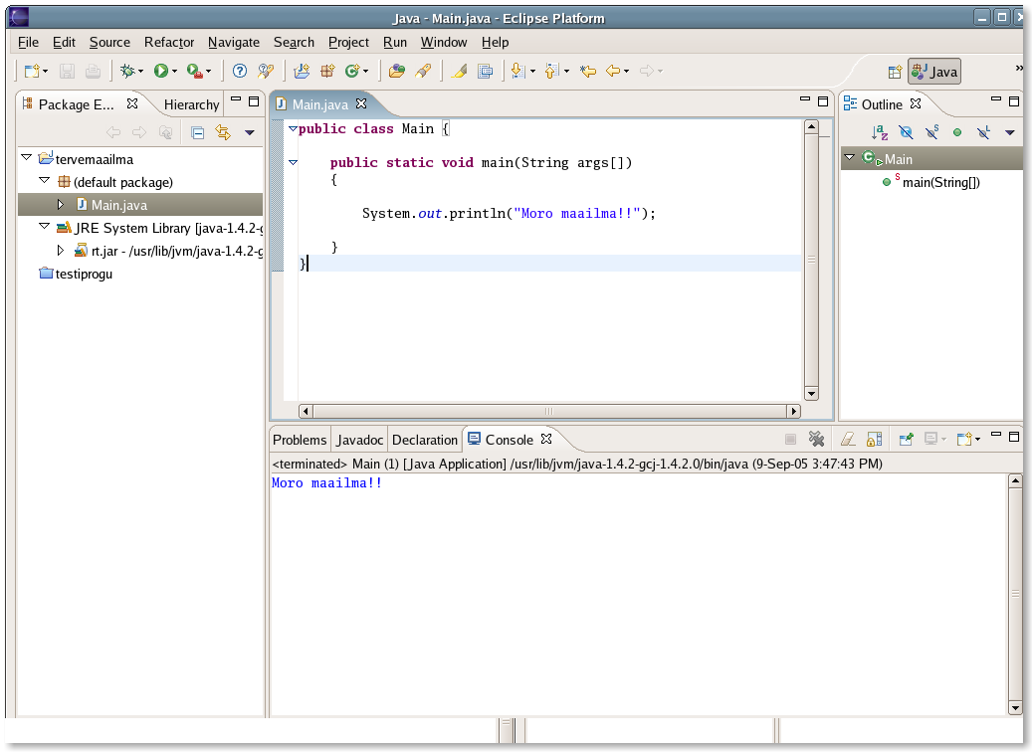Collapse JRE System Library node

pos(44,227)
